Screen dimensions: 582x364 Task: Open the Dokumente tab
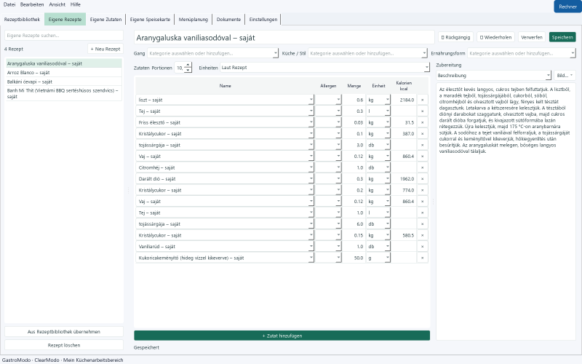pos(228,20)
